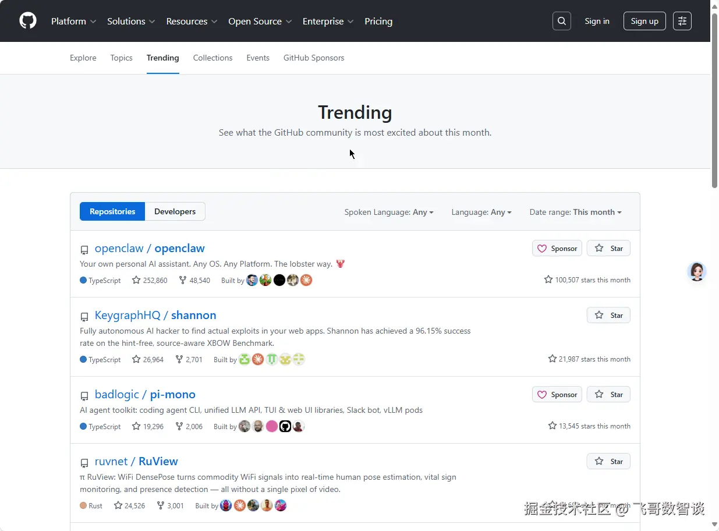Change the Date range from This month
Image resolution: width=719 pixels, height=531 pixels.
(575, 212)
